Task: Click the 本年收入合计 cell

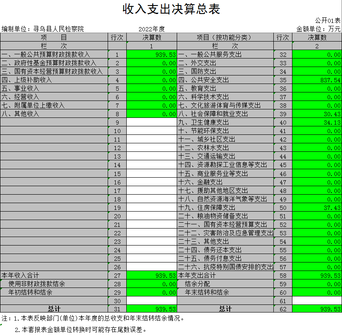Action: [54, 275]
